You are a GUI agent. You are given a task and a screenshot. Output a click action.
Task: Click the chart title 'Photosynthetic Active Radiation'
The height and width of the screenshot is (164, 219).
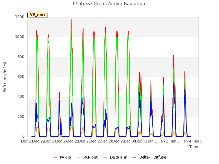pyautogui.click(x=109, y=4)
